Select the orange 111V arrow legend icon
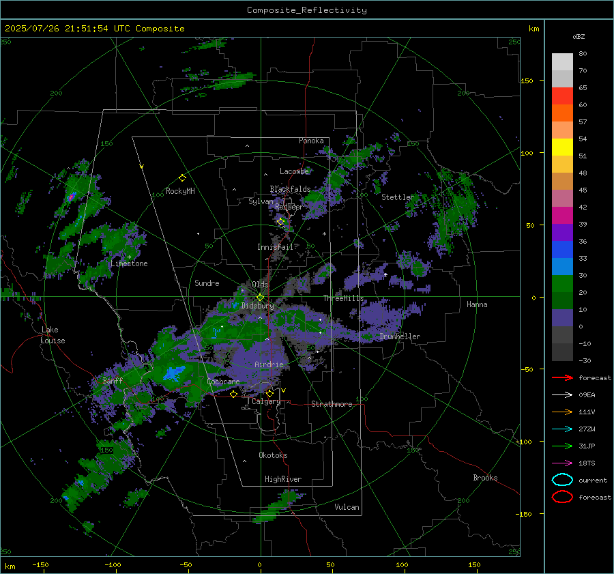This screenshot has height=574, width=614. (562, 412)
